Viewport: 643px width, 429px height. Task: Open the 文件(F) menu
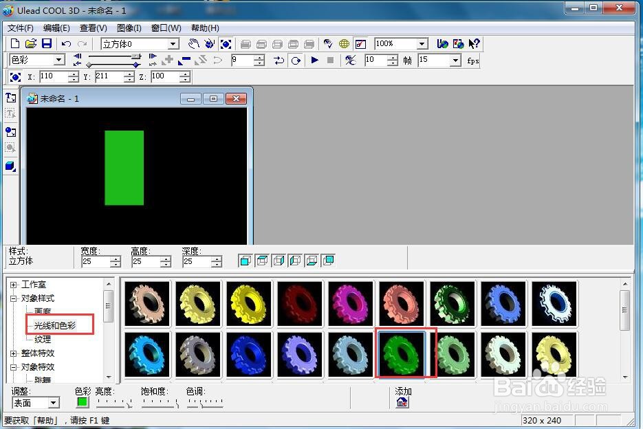point(20,28)
